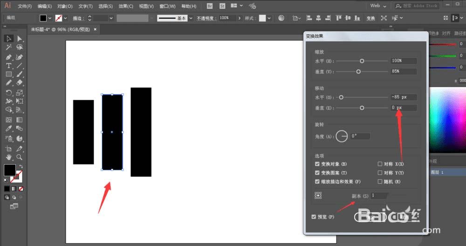Select the Shape Builder tool
Screen dimensions: 466x246
(8, 109)
